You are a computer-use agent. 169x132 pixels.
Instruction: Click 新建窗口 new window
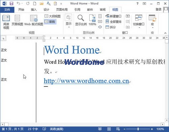coord(114,16)
